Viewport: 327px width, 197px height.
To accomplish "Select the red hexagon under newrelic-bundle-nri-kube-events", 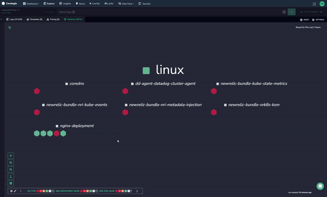I will (37, 113).
